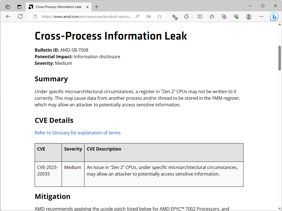The height and width of the screenshot is (211, 282).
Task: Click the Severity column header
Action: 73,152
